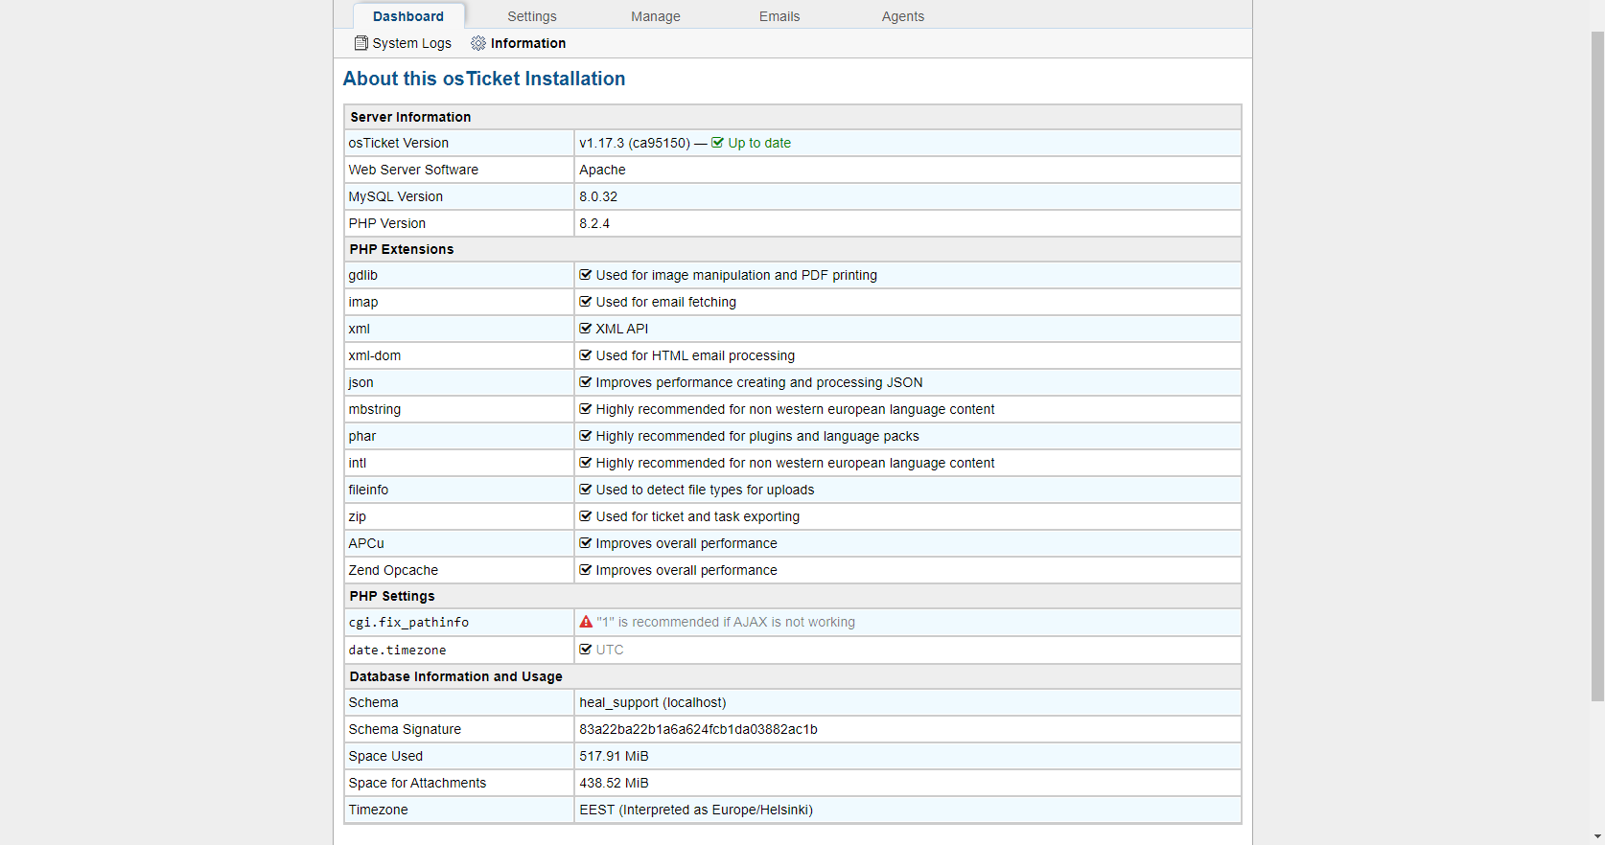The width and height of the screenshot is (1605, 845).
Task: Open the System Logs link
Action: [411, 43]
